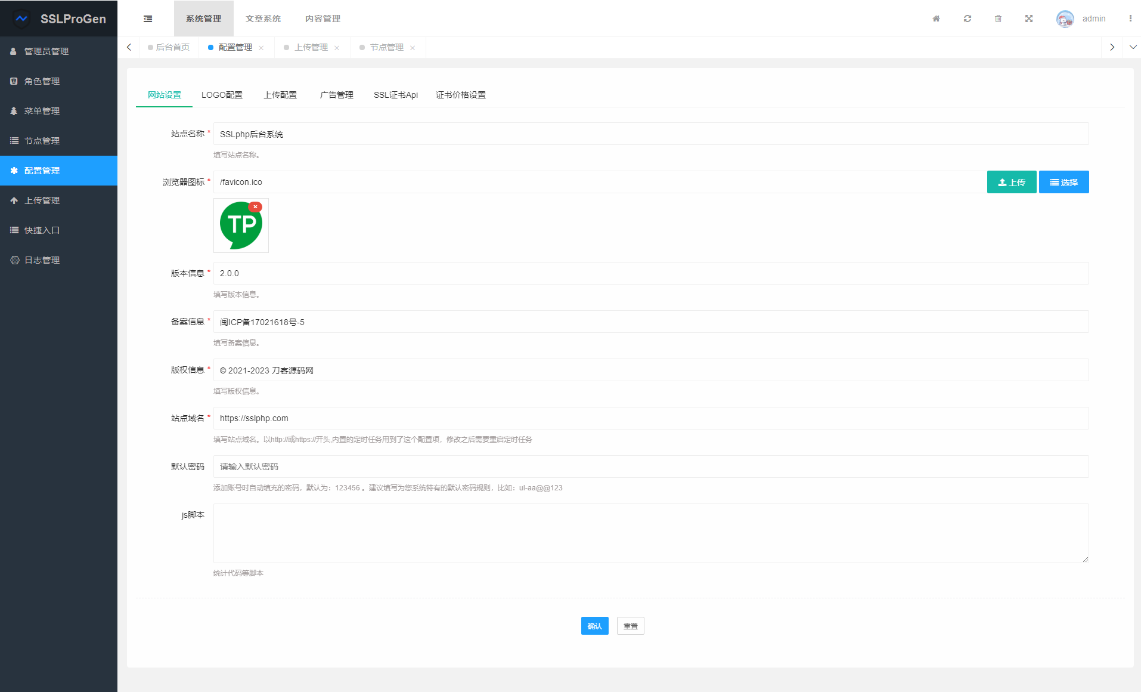Click the 重置 reset button

tap(630, 626)
